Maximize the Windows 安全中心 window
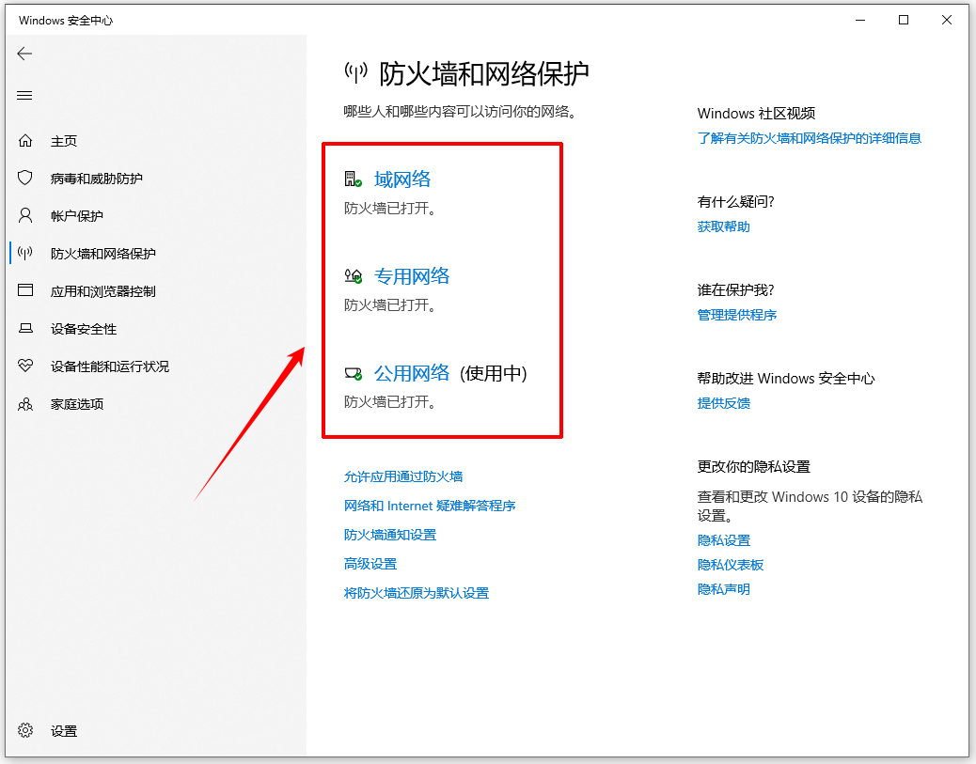976x764 pixels. tap(904, 20)
